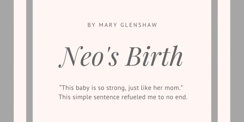Click the word "BY" above the title
244x122 pixels.
pos(91,25)
